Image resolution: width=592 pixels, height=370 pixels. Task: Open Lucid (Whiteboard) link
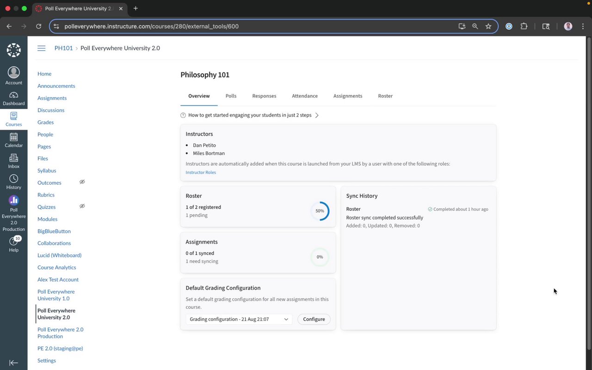pyautogui.click(x=60, y=255)
